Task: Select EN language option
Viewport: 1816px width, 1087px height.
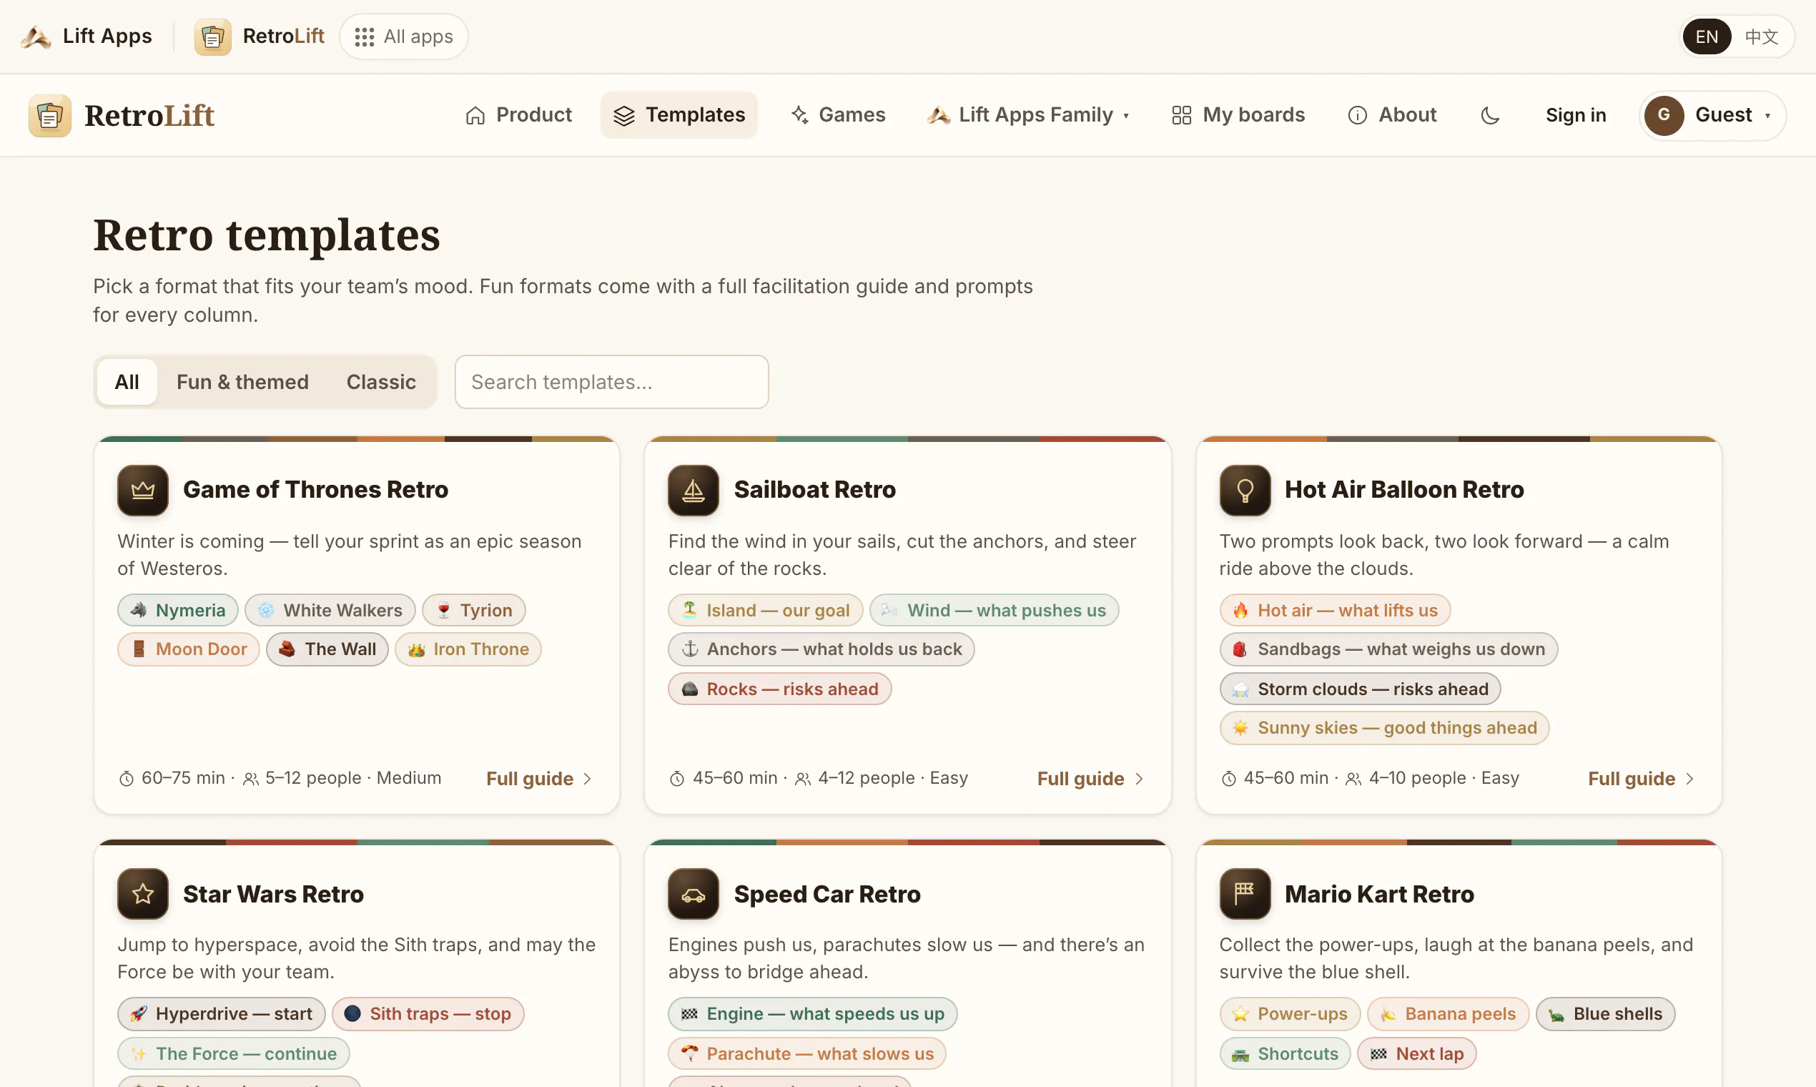Action: tap(1706, 36)
